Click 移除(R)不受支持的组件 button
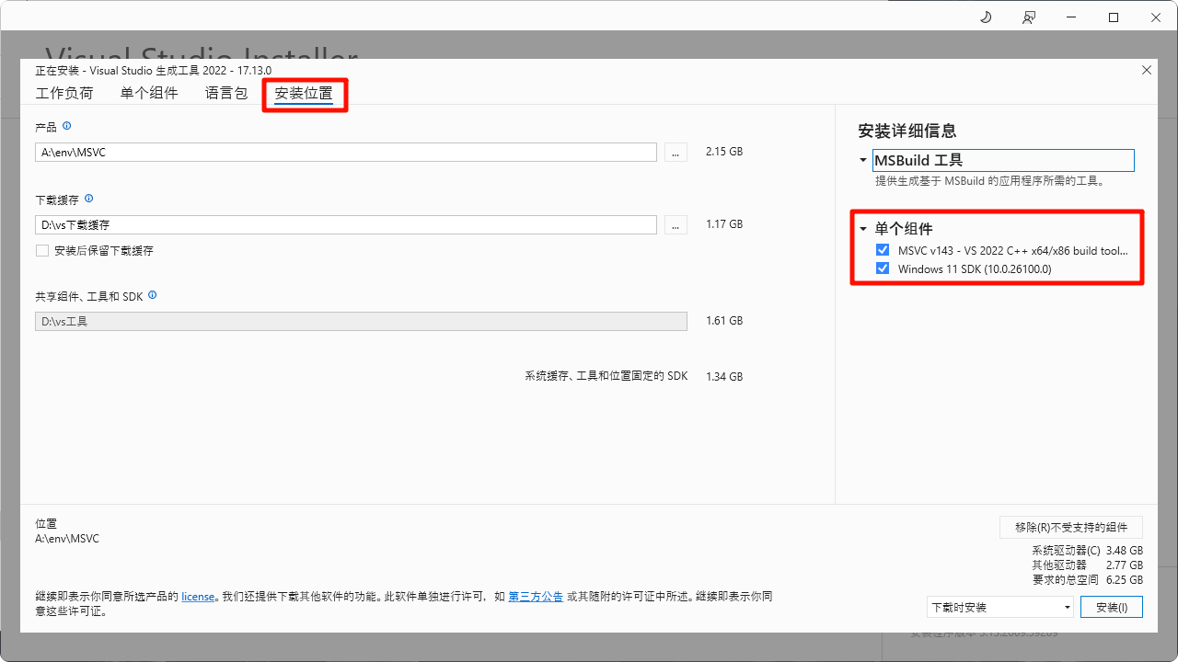 [1070, 527]
